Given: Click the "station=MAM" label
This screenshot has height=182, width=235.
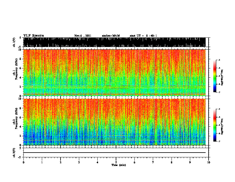Looking at the screenshot, I should [x=111, y=36].
